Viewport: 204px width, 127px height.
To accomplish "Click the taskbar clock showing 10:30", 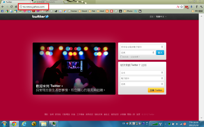I will tap(193, 124).
